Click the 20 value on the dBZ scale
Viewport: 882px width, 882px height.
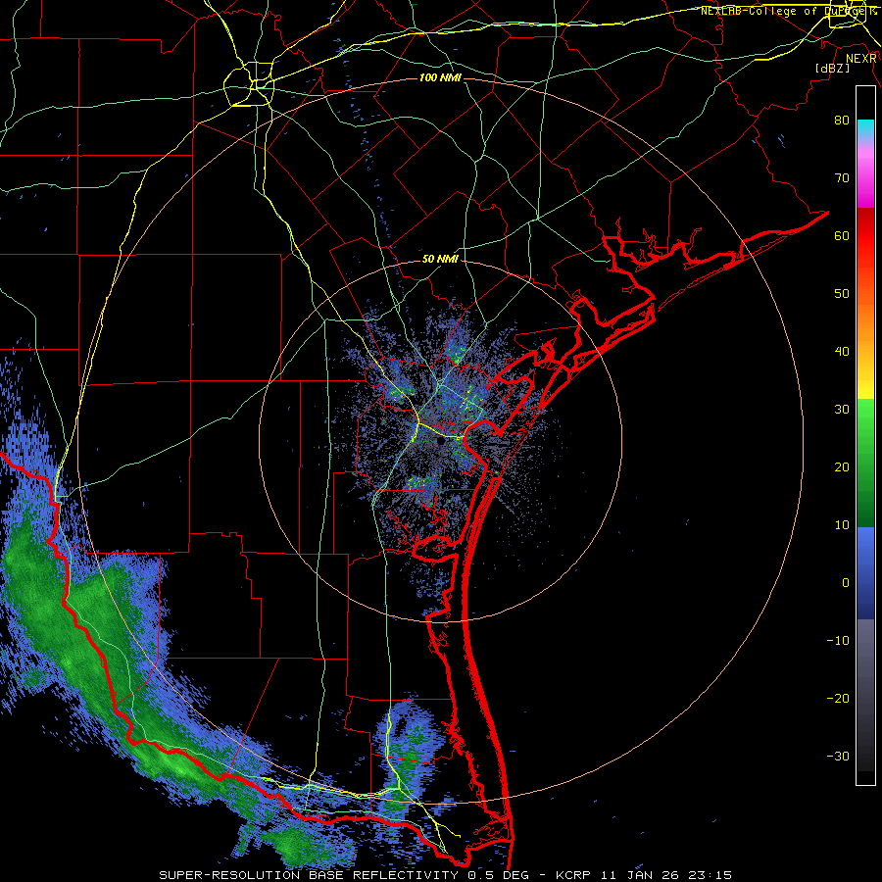pyautogui.click(x=842, y=467)
